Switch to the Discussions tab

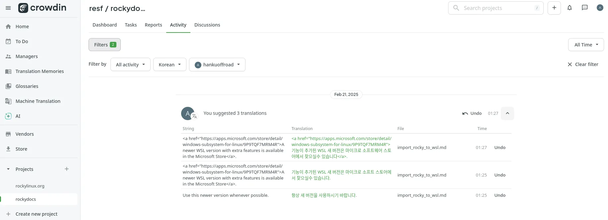pos(207,25)
